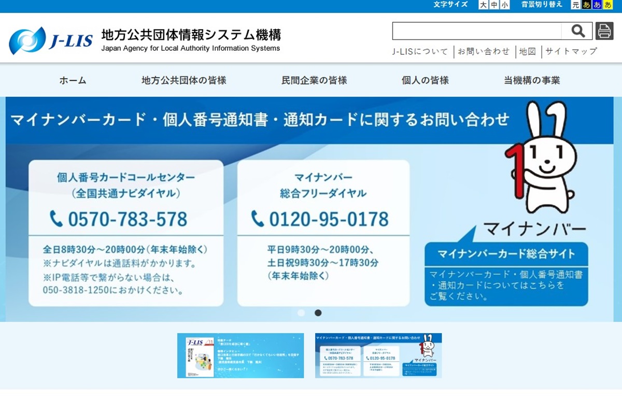Select the first carousel slide dot

[x=301, y=313]
